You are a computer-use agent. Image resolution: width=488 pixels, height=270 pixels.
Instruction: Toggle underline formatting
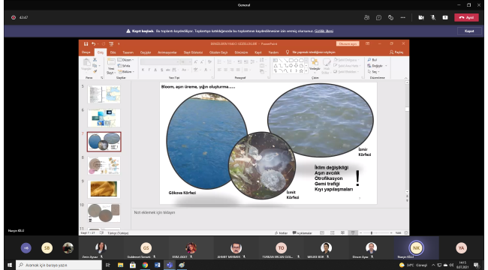pyautogui.click(x=155, y=70)
